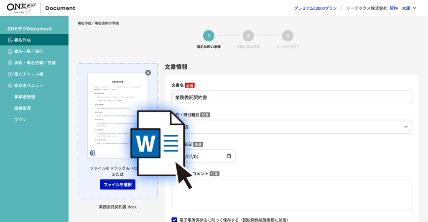Click the user name 契約 太郎

coord(400,8)
